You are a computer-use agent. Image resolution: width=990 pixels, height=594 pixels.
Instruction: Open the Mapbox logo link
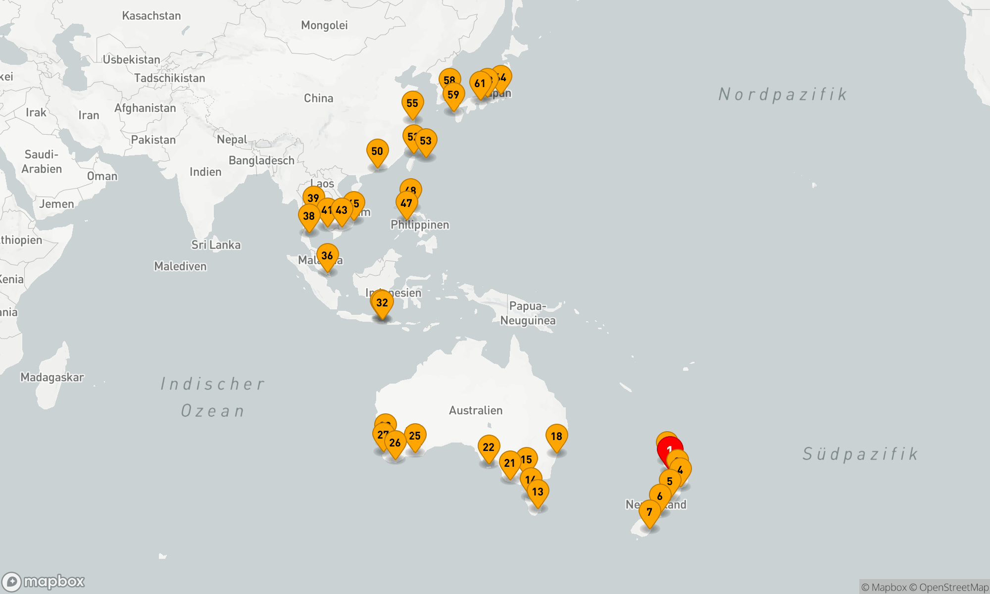tap(44, 581)
